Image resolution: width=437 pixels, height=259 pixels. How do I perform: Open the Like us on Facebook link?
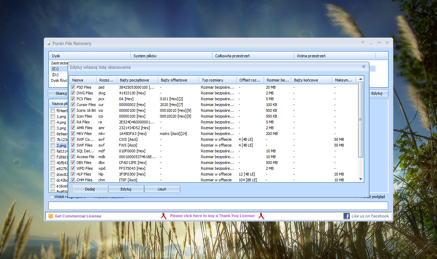pyautogui.click(x=370, y=216)
